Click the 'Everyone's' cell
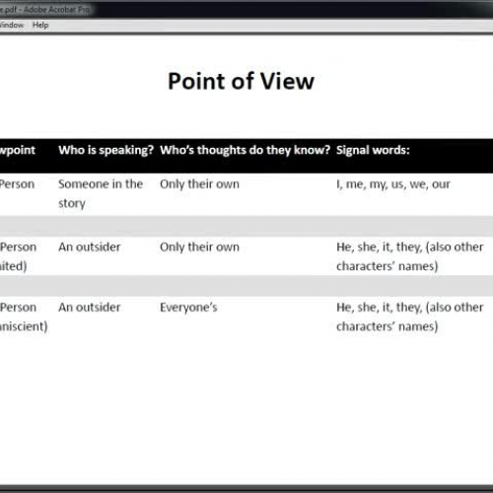493x493 pixels. 188,308
